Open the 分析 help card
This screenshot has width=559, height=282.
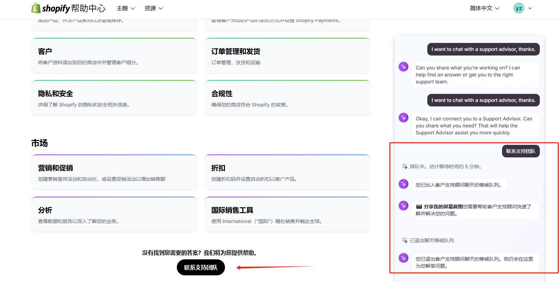point(114,214)
